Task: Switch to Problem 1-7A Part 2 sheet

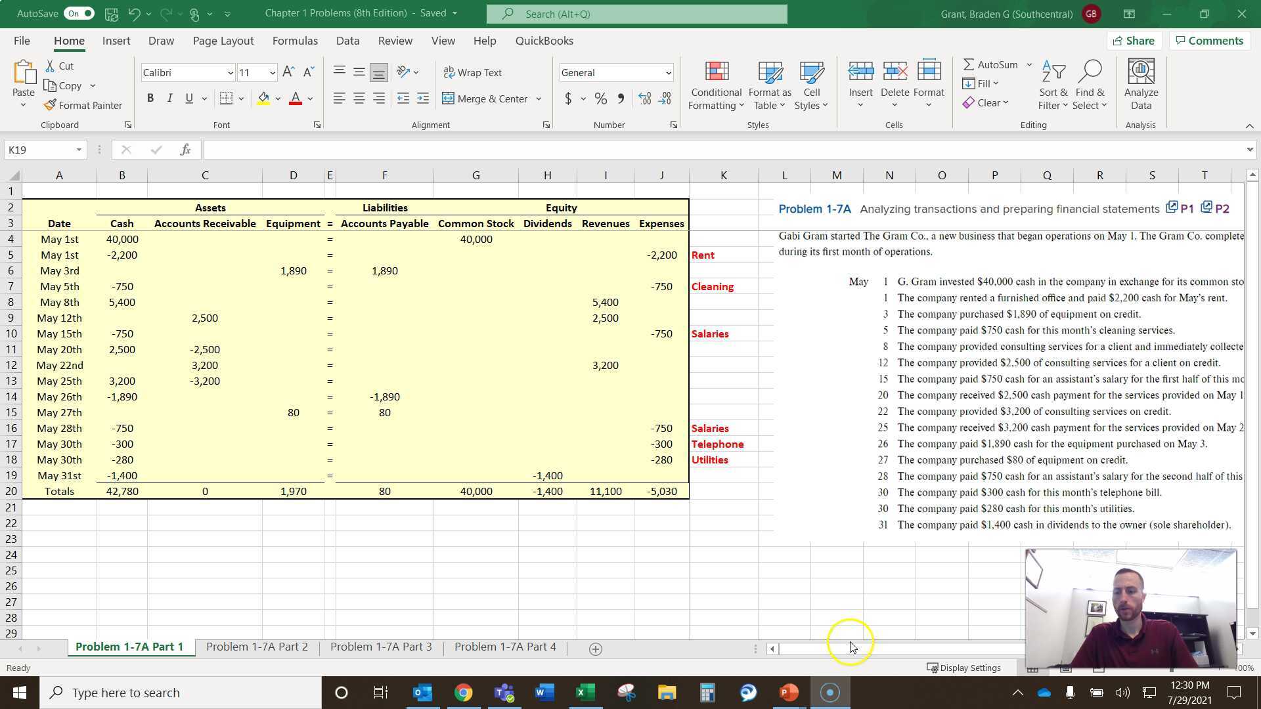Action: [x=257, y=647]
